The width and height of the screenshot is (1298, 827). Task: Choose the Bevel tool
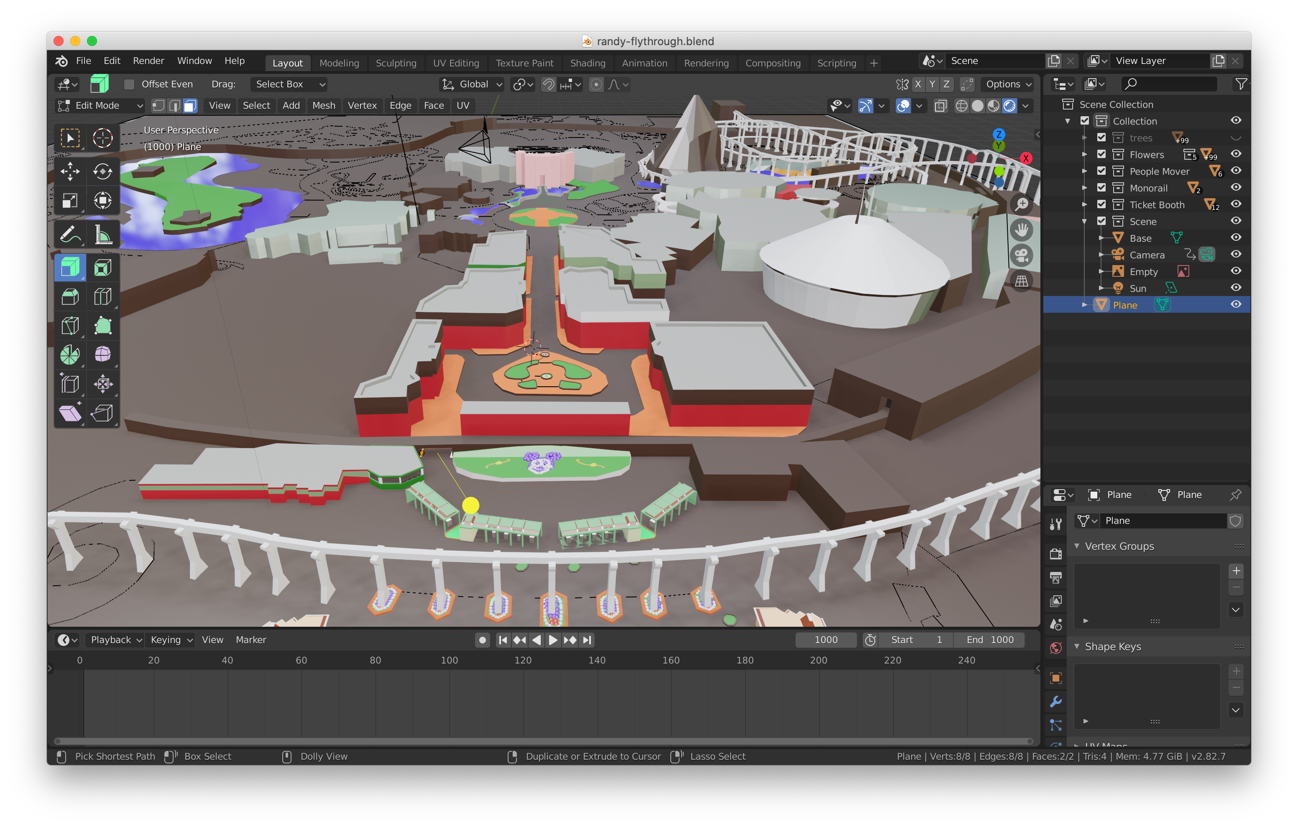(70, 296)
